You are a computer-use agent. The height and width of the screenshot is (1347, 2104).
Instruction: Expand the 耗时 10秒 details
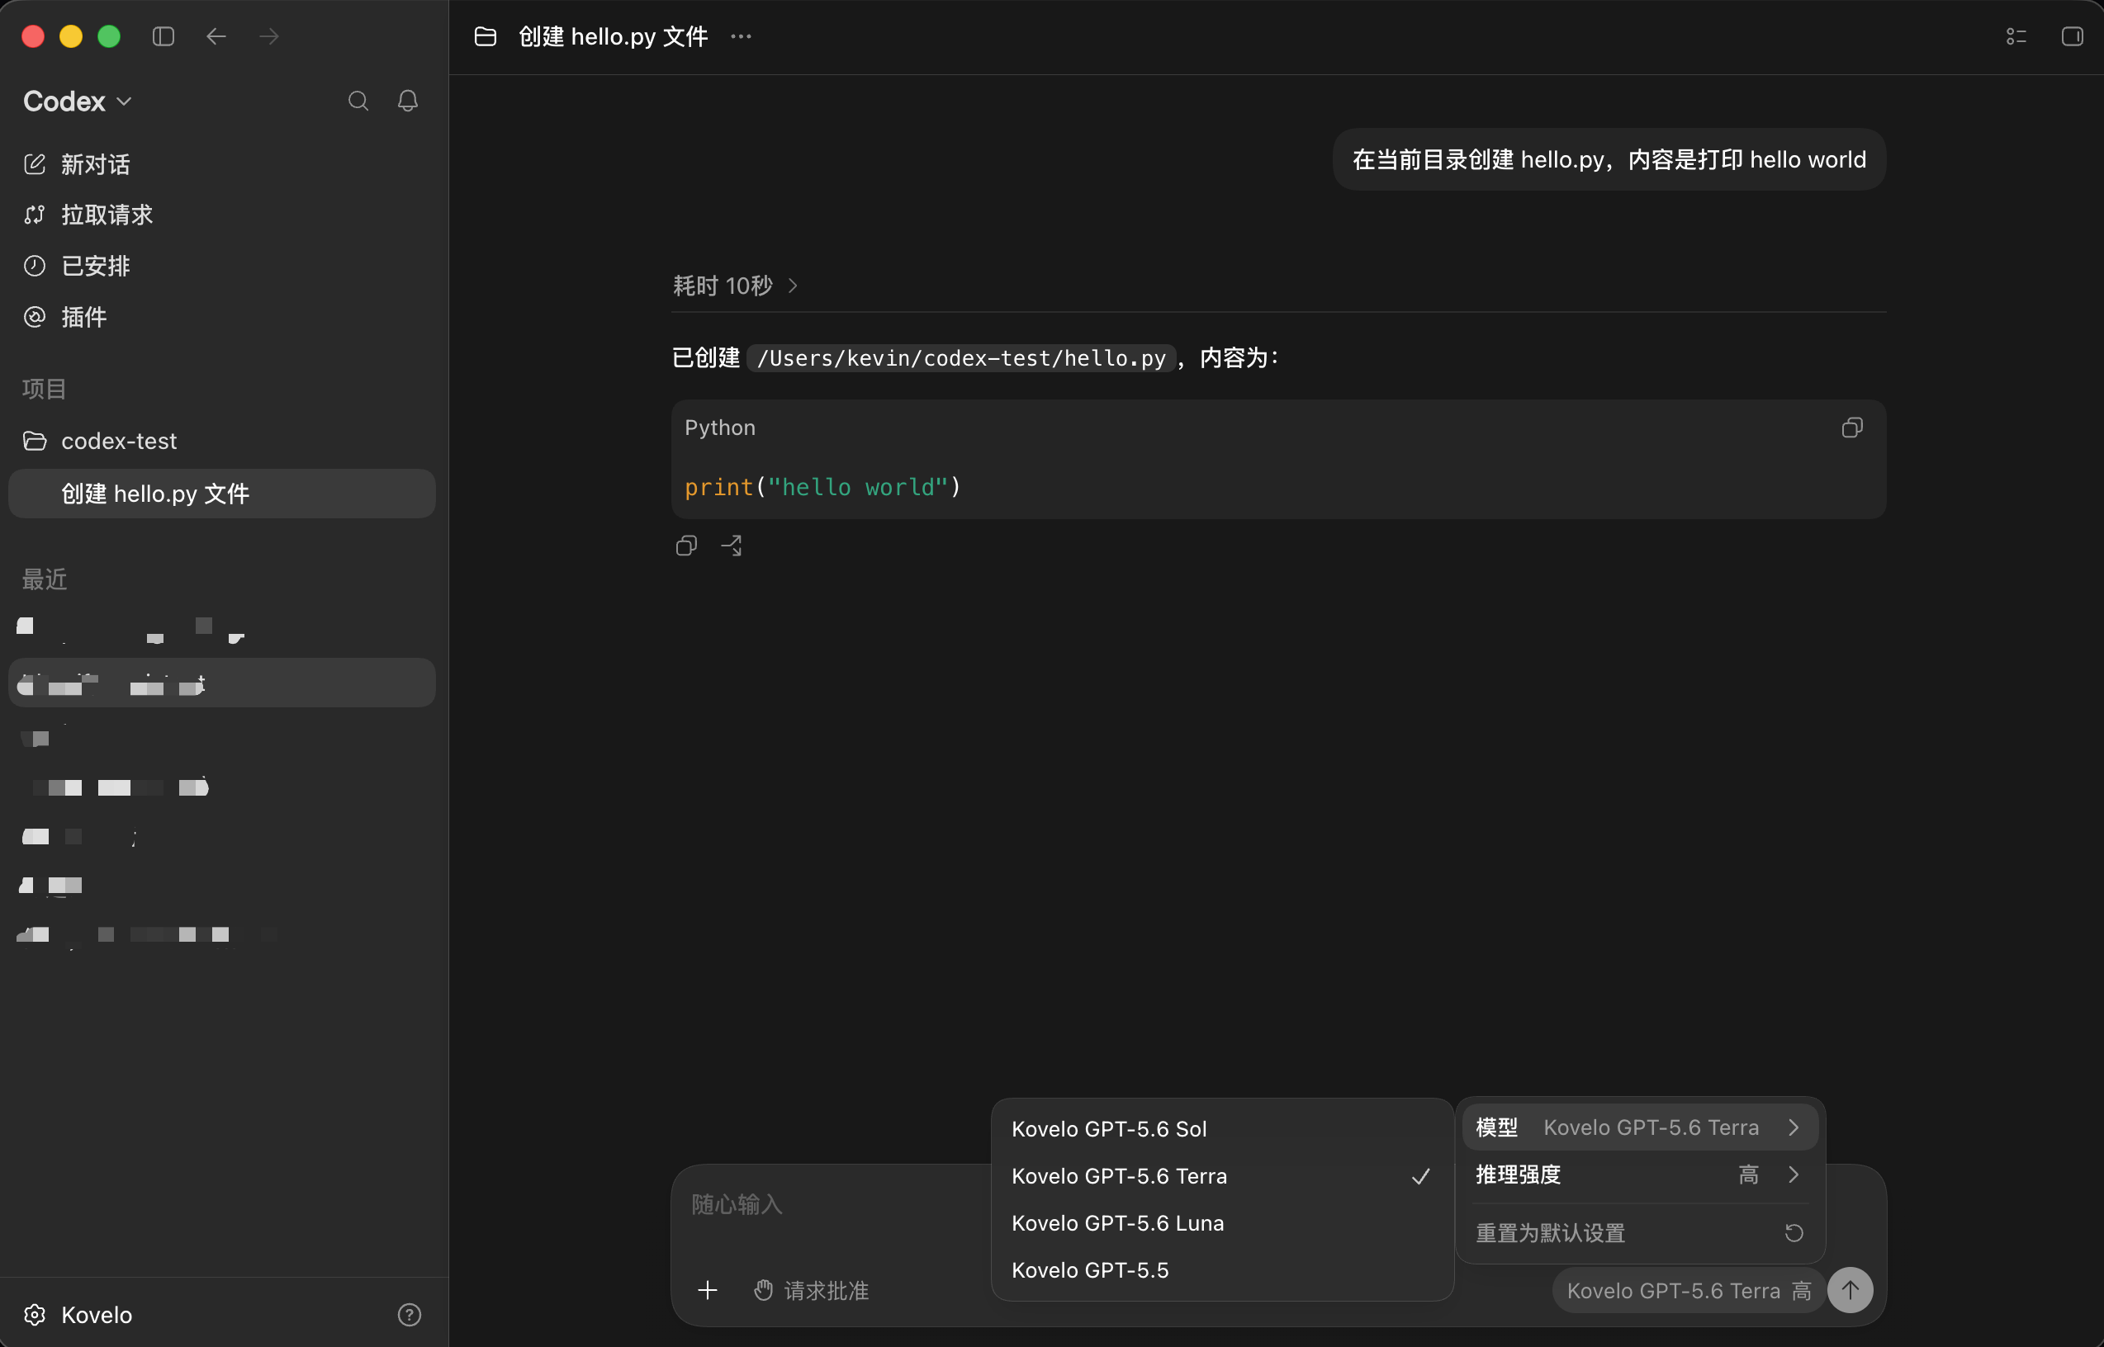[x=735, y=285]
